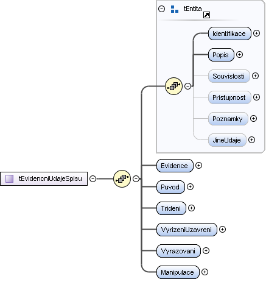The height and width of the screenshot is (282, 266).
Task: Expand the Vyrazovani element
Action: tap(206, 251)
